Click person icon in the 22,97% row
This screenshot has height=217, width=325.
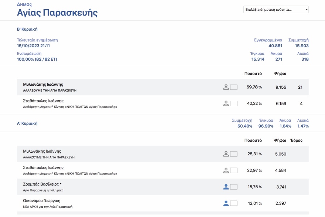click(226, 170)
